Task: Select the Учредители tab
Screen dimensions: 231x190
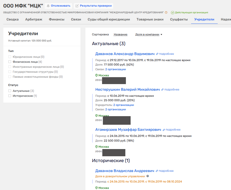Action: pyautogui.click(x=204, y=19)
